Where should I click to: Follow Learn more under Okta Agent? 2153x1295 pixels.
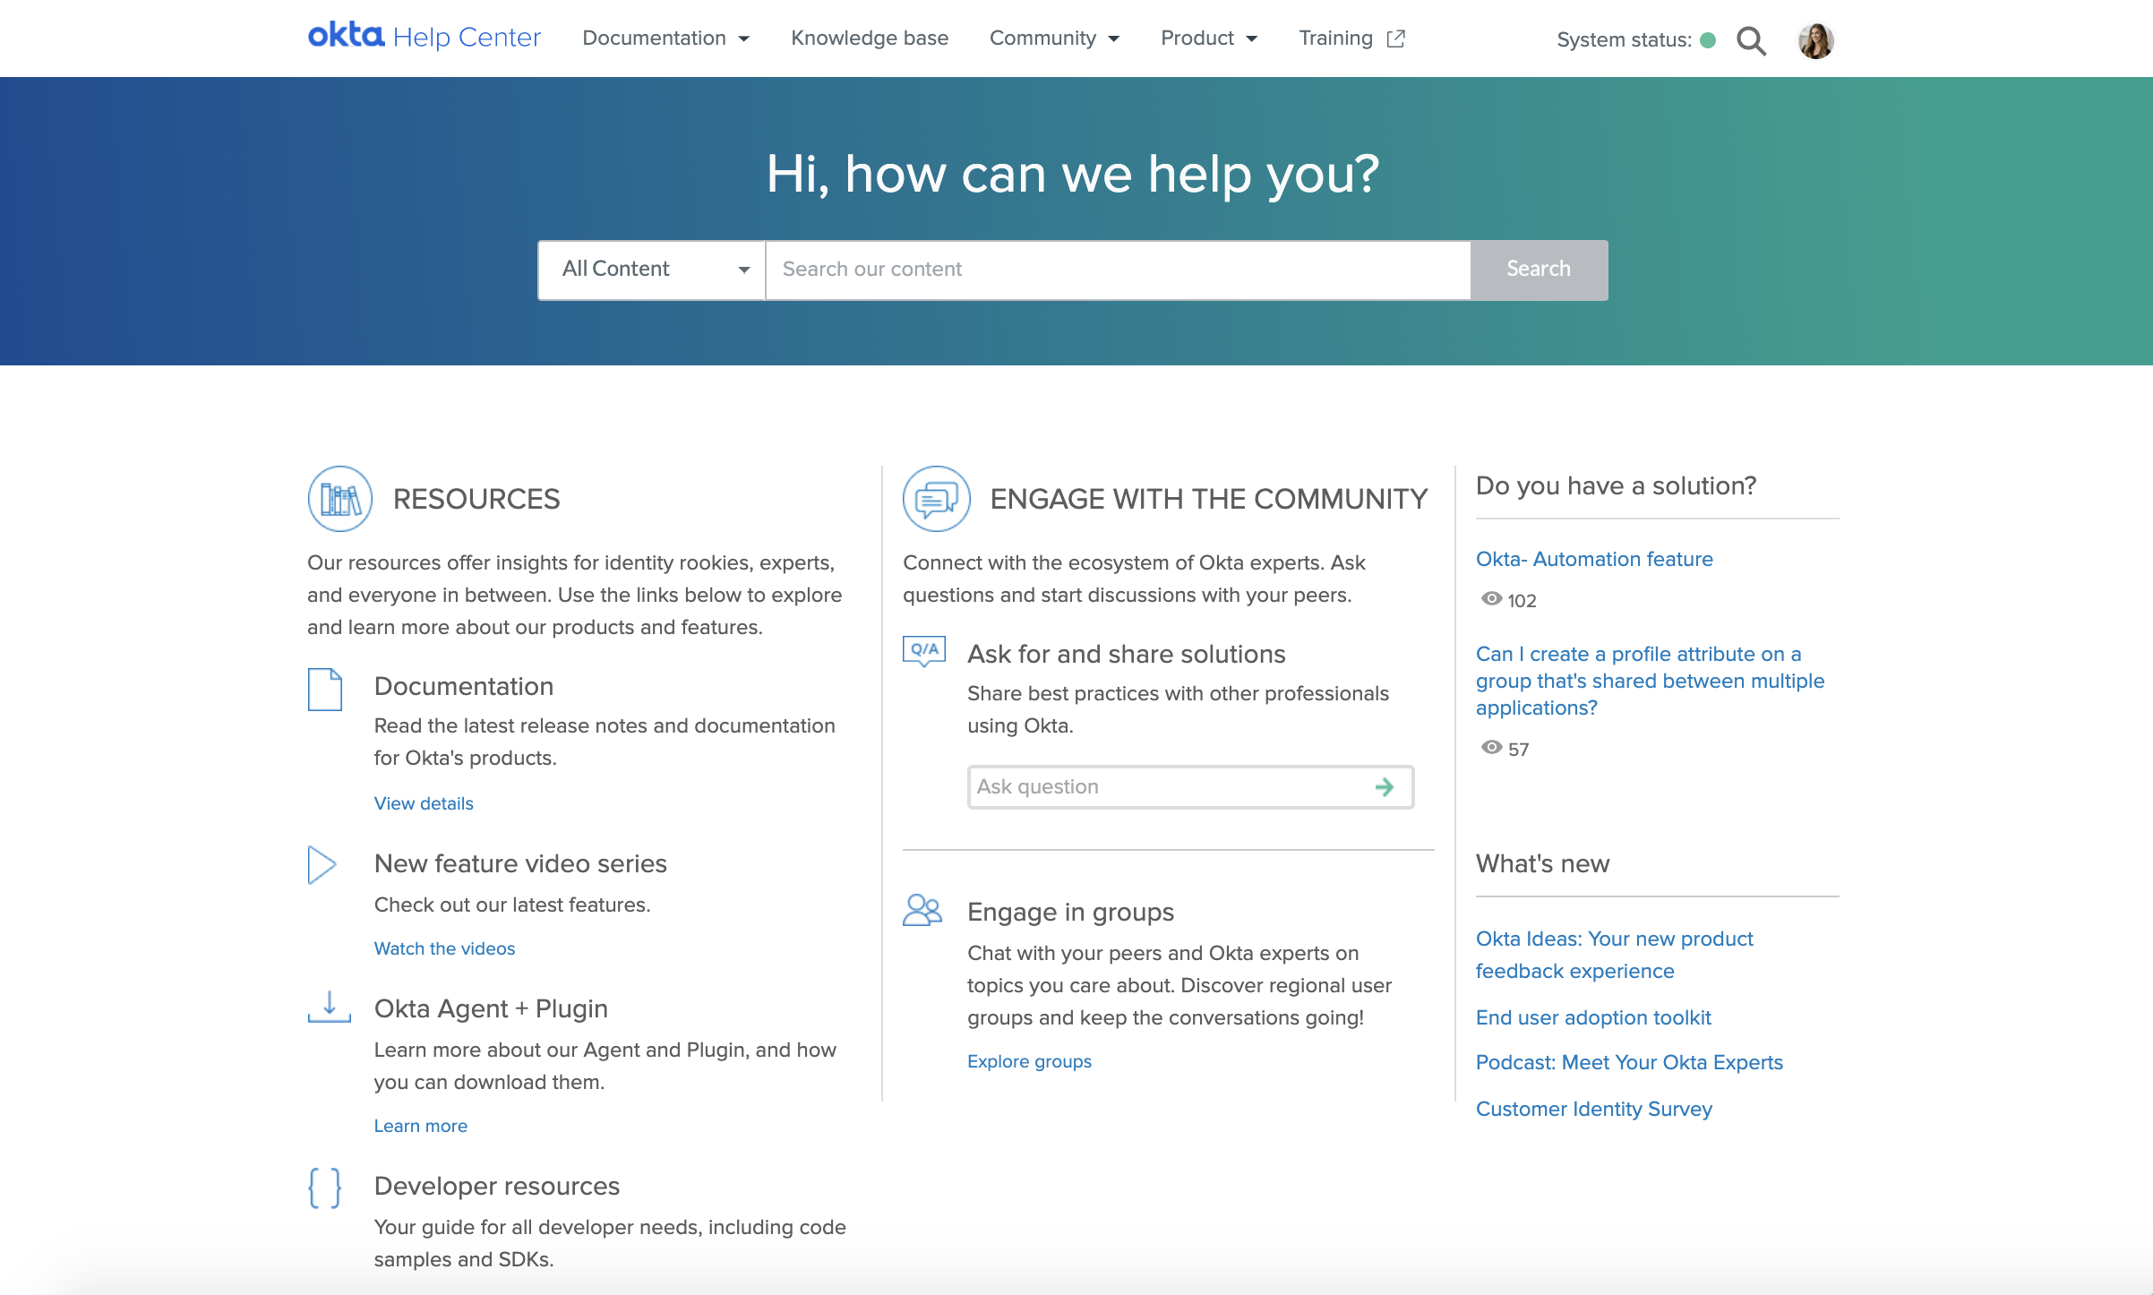coord(421,1126)
